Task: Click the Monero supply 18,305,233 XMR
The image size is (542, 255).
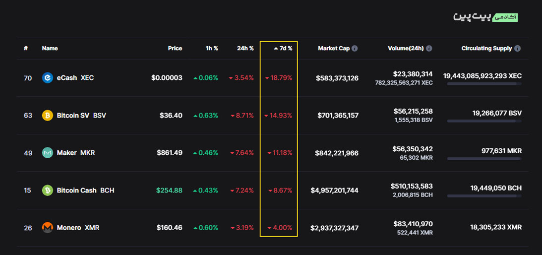Action: [x=496, y=227]
